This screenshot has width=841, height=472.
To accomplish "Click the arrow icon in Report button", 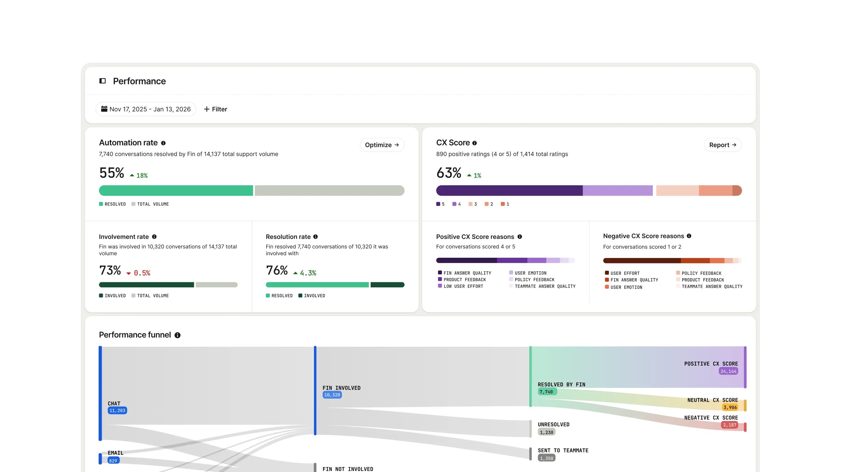I will click(x=734, y=145).
